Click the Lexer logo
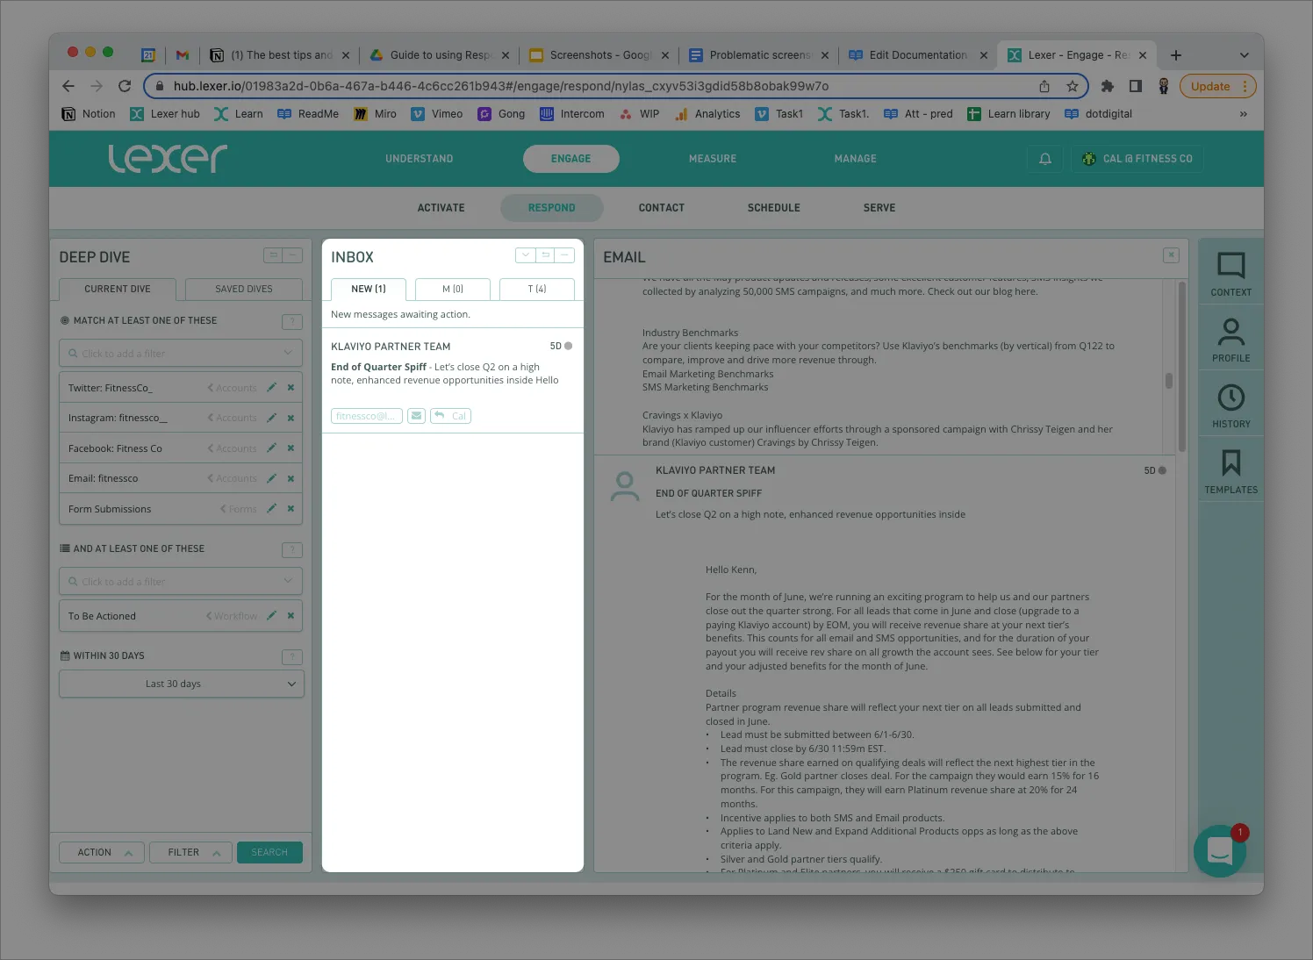Image resolution: width=1313 pixels, height=960 pixels. tap(168, 159)
